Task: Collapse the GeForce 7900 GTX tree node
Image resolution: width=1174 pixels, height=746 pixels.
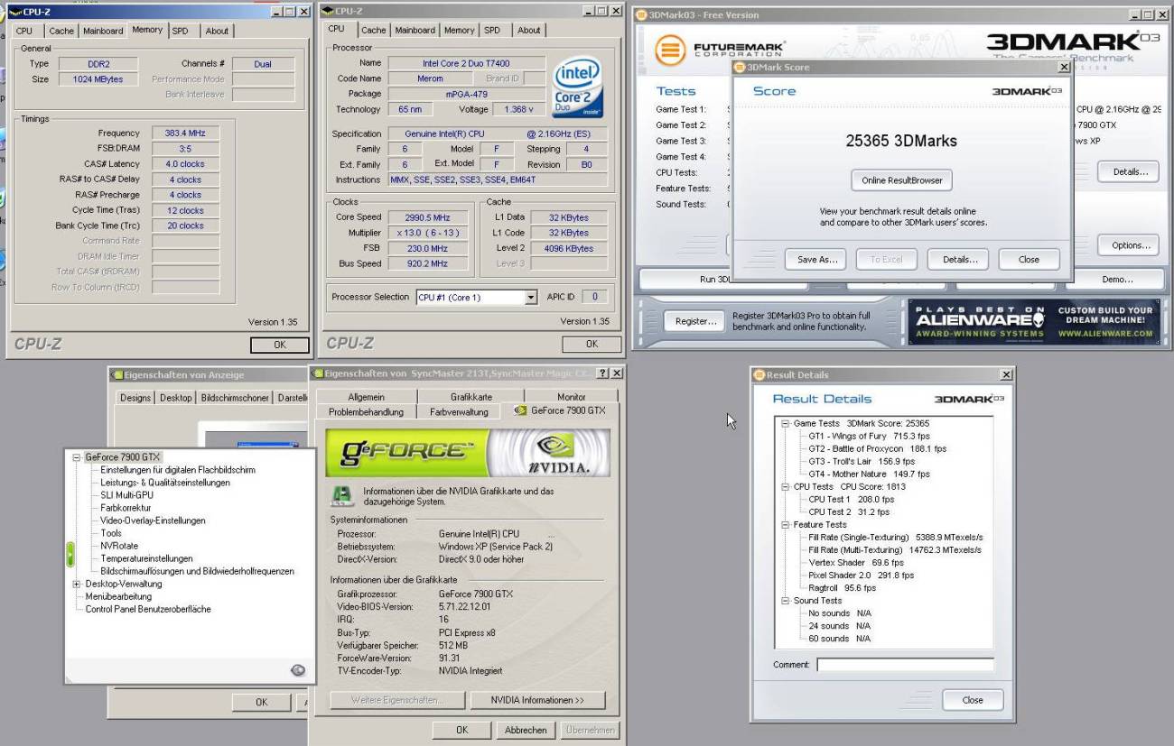Action: (77, 457)
